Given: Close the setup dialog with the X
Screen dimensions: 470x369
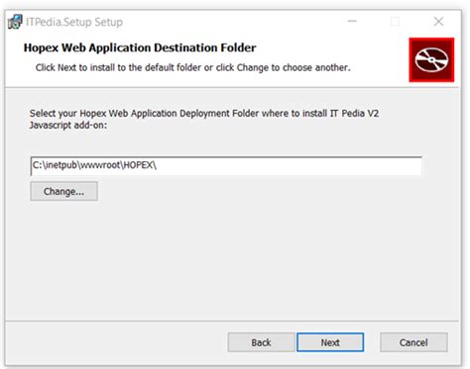Looking at the screenshot, I should (x=438, y=22).
